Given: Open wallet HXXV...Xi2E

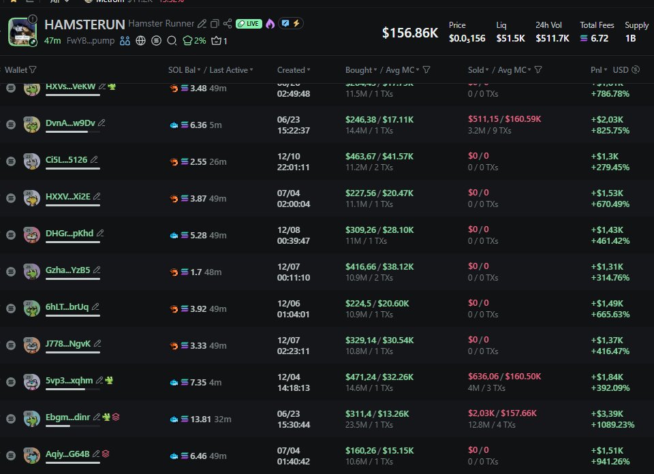Looking at the screenshot, I should pyautogui.click(x=67, y=196).
